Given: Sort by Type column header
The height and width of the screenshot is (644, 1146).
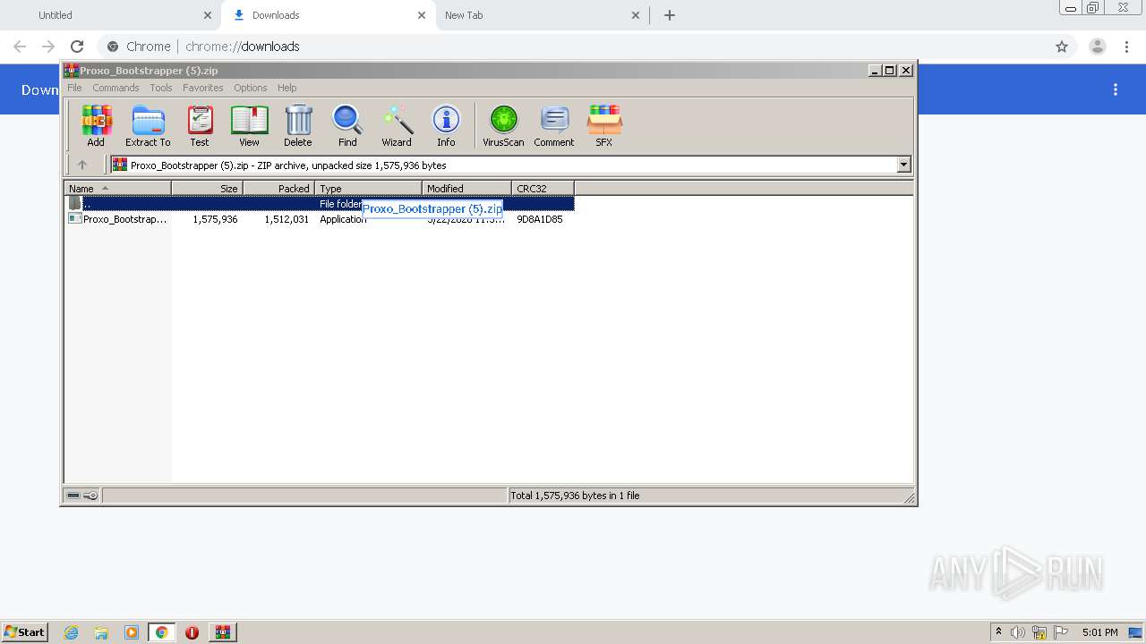Looking at the screenshot, I should click(368, 188).
